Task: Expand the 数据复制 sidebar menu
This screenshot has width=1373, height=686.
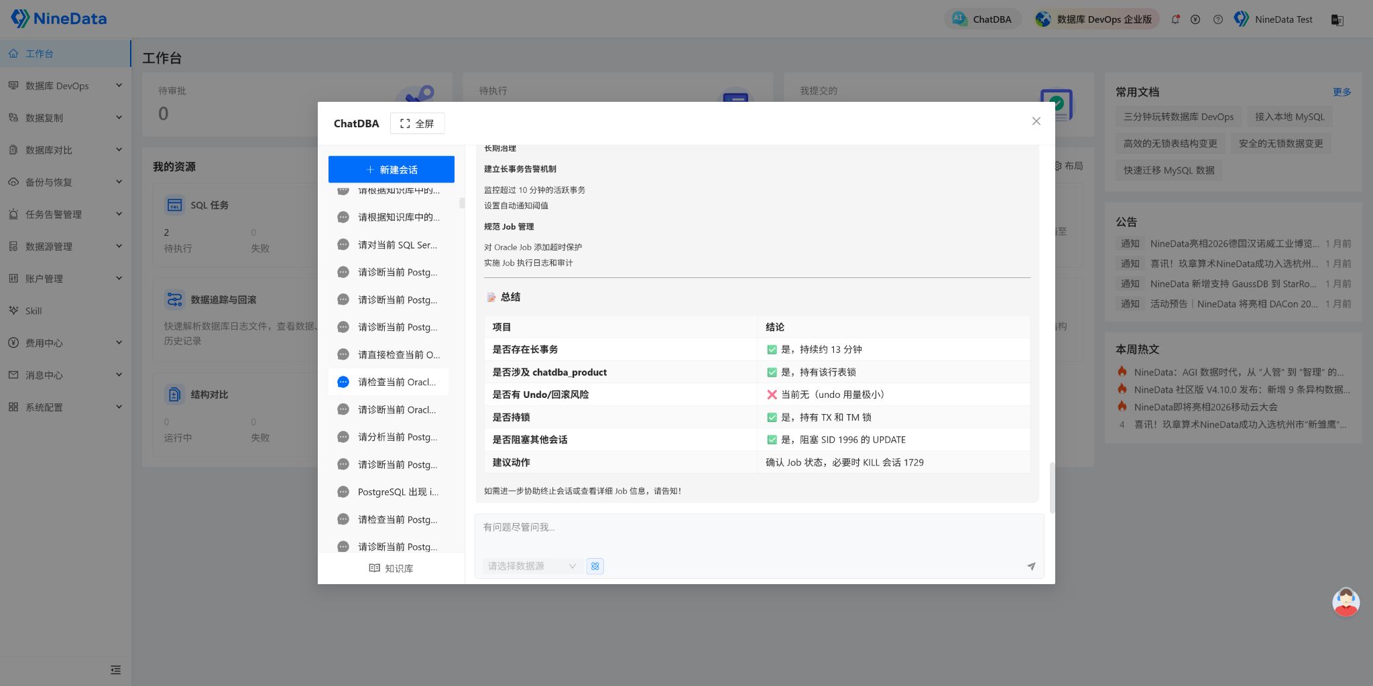Action: point(66,118)
